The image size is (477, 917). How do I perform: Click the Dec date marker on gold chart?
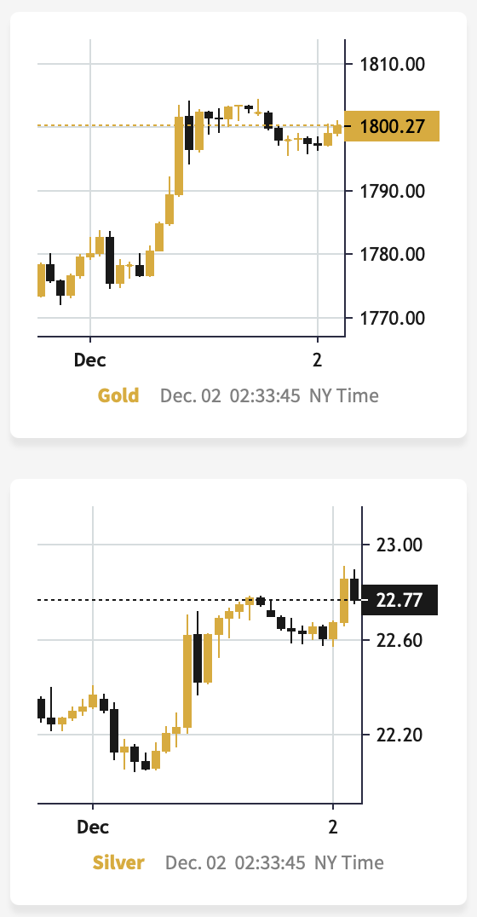pyautogui.click(x=90, y=360)
